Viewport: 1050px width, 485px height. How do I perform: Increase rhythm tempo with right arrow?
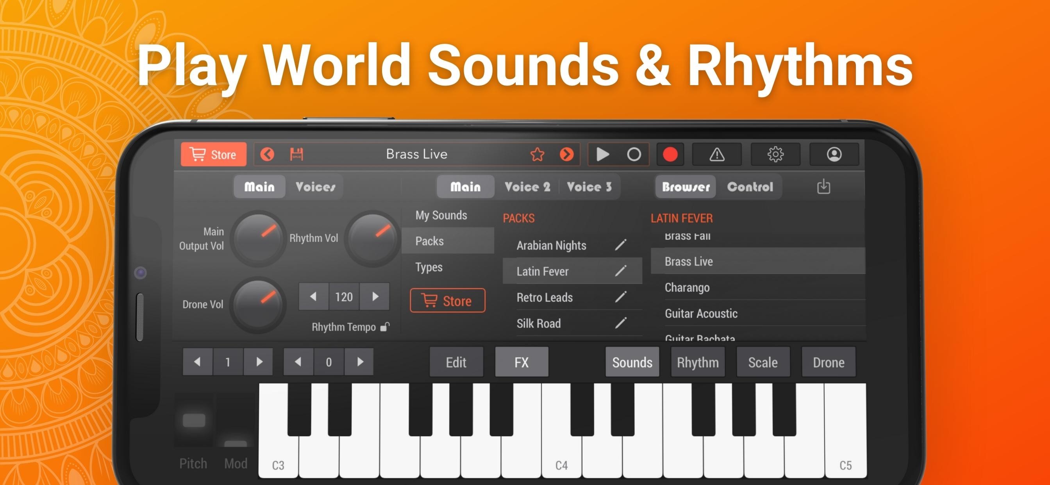375,297
